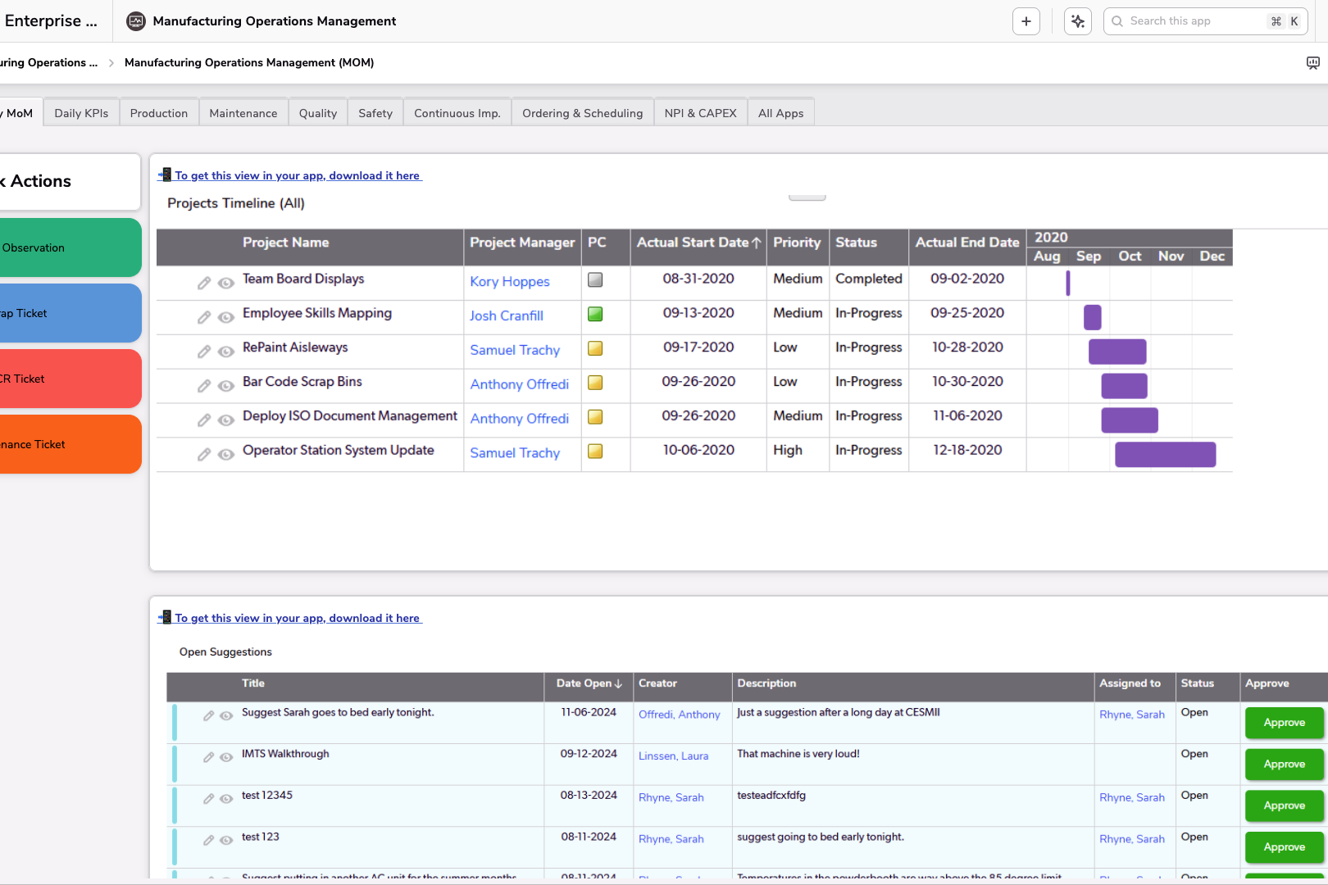Edit the RePaint Aisleways project record

pos(204,352)
